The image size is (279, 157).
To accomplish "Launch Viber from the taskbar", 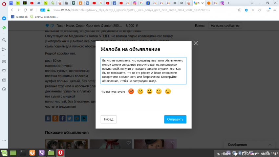I will (42, 153).
